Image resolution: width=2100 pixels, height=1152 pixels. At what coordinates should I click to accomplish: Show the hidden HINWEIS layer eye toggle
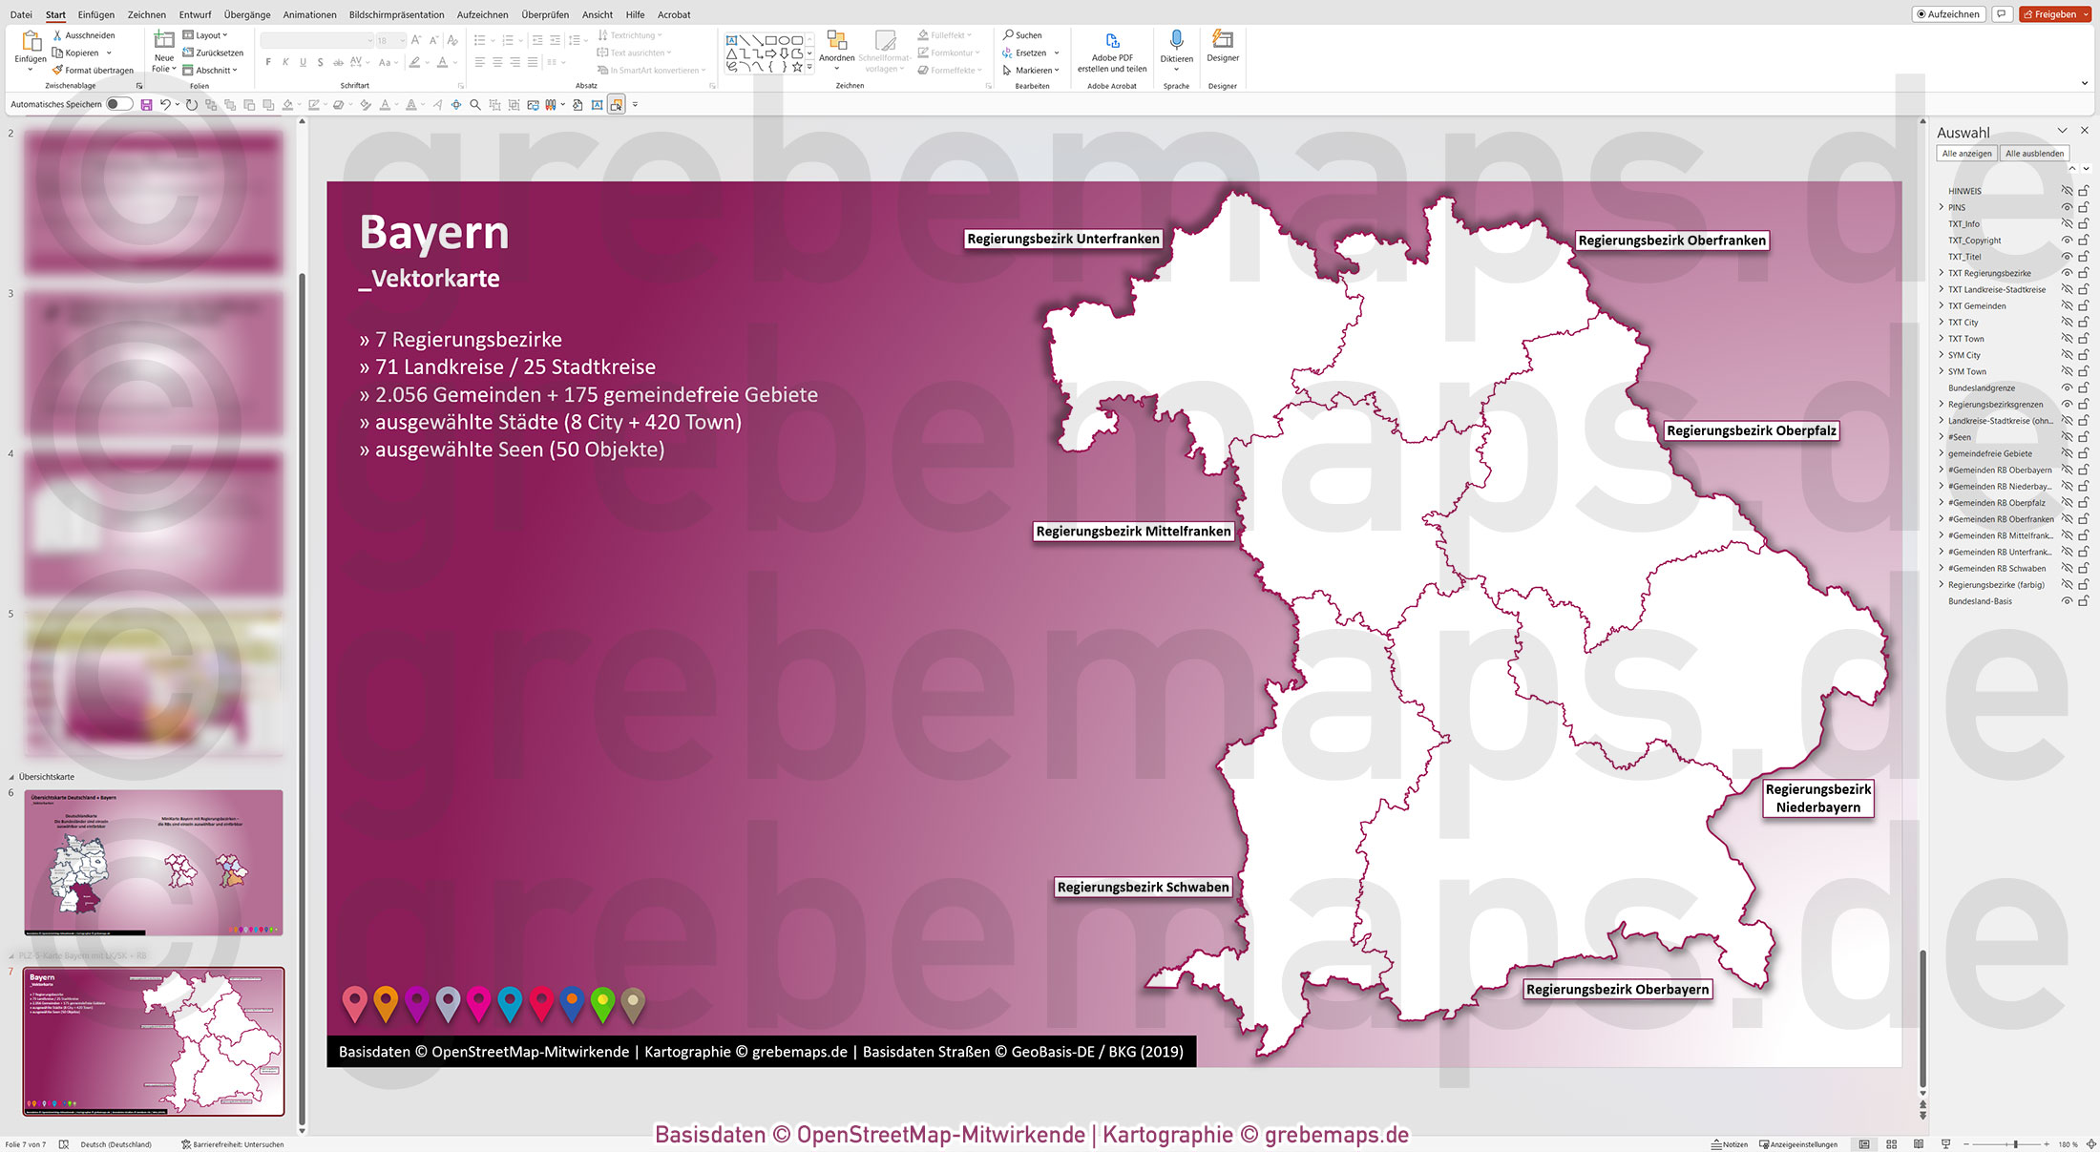(x=2068, y=191)
